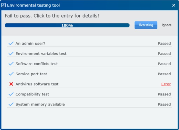Close the Environmental testing tool window

pos(174,5)
